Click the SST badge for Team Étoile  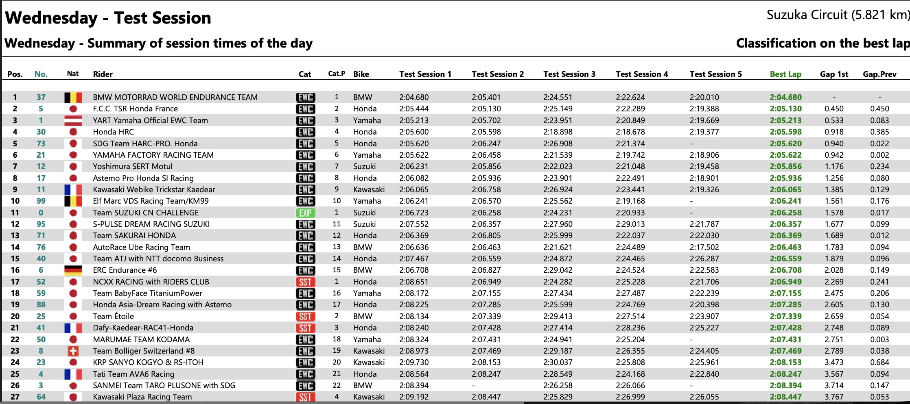(306, 316)
